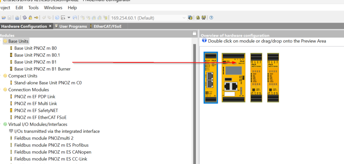Click the blue-highlighted EtherCAT module in preview
344x164 pixels.
coord(211,78)
